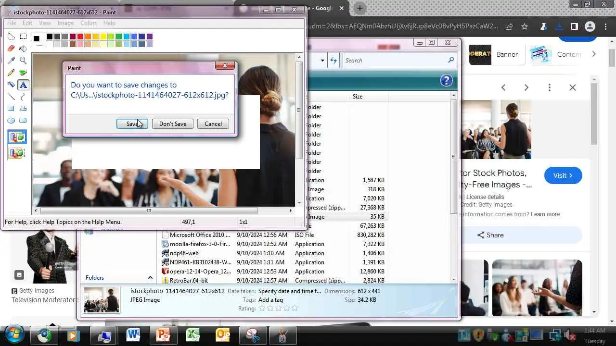This screenshot has width=616, height=346.
Task: Open the Explorer address bar dropdown arrow
Action: pos(322,61)
